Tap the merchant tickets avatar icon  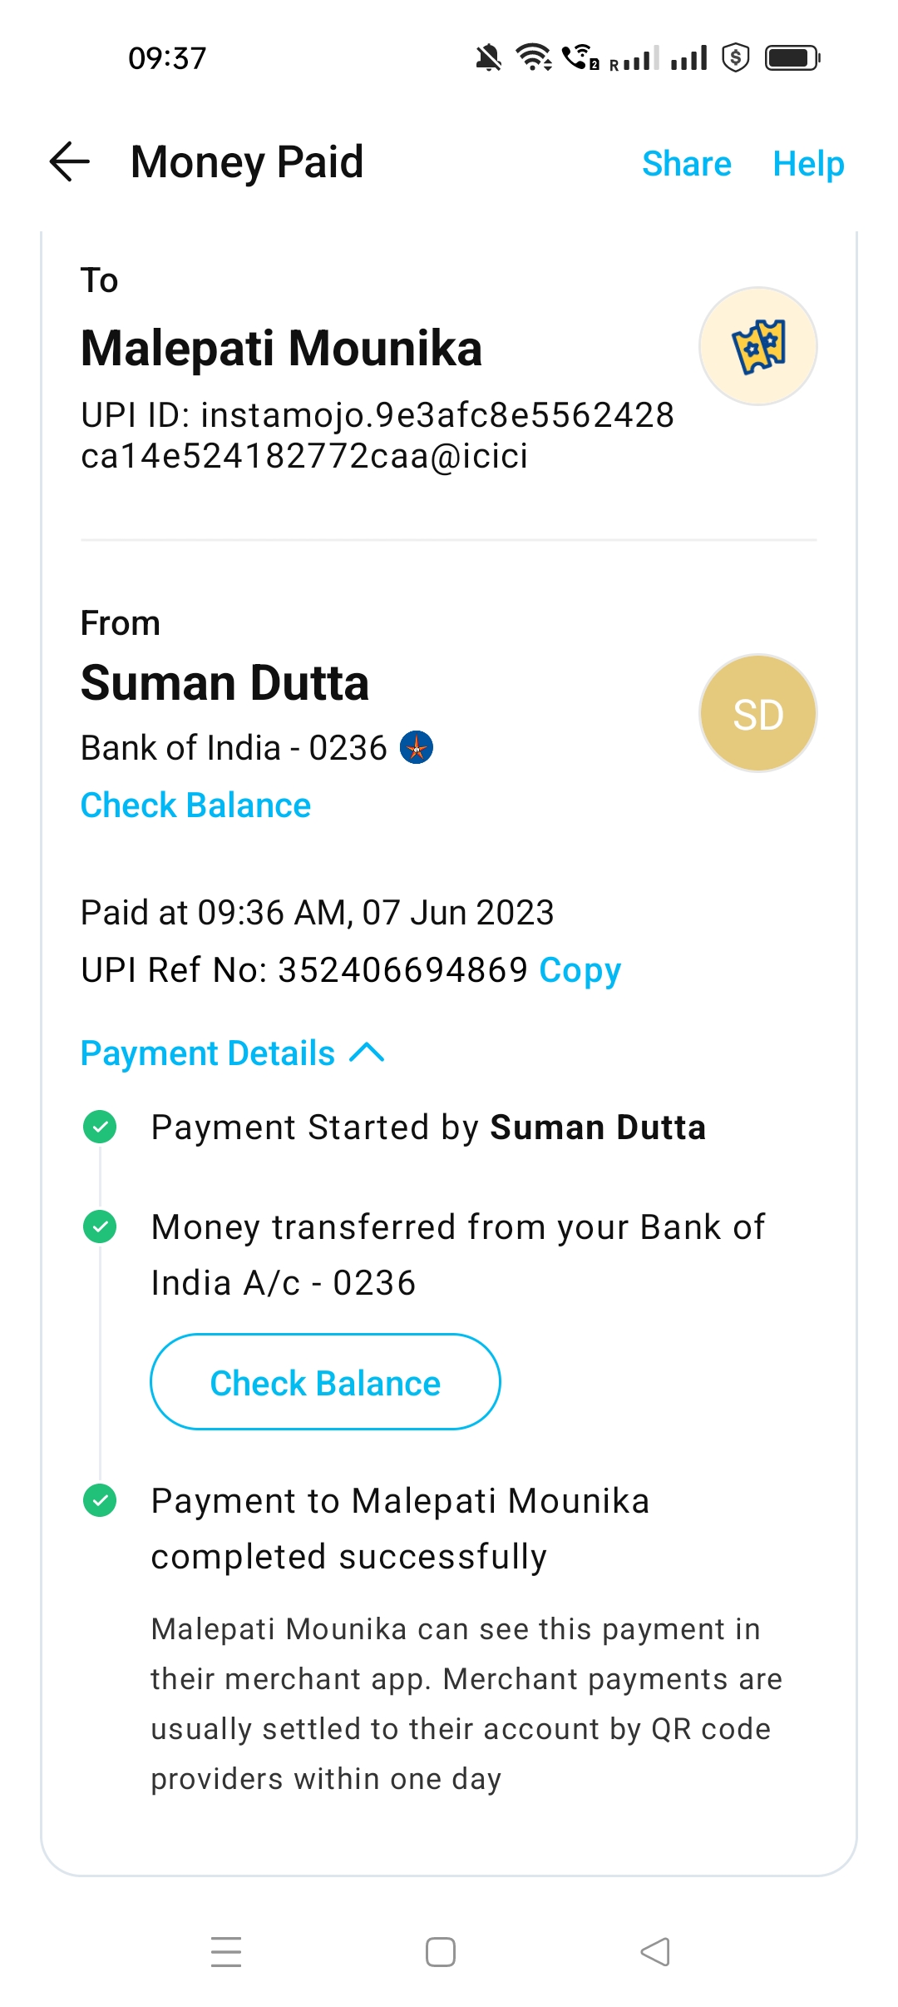(757, 346)
